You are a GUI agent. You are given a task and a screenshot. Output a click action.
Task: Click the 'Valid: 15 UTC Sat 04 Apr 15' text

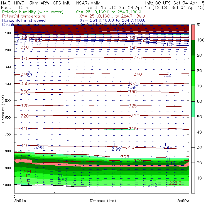point(119,7)
